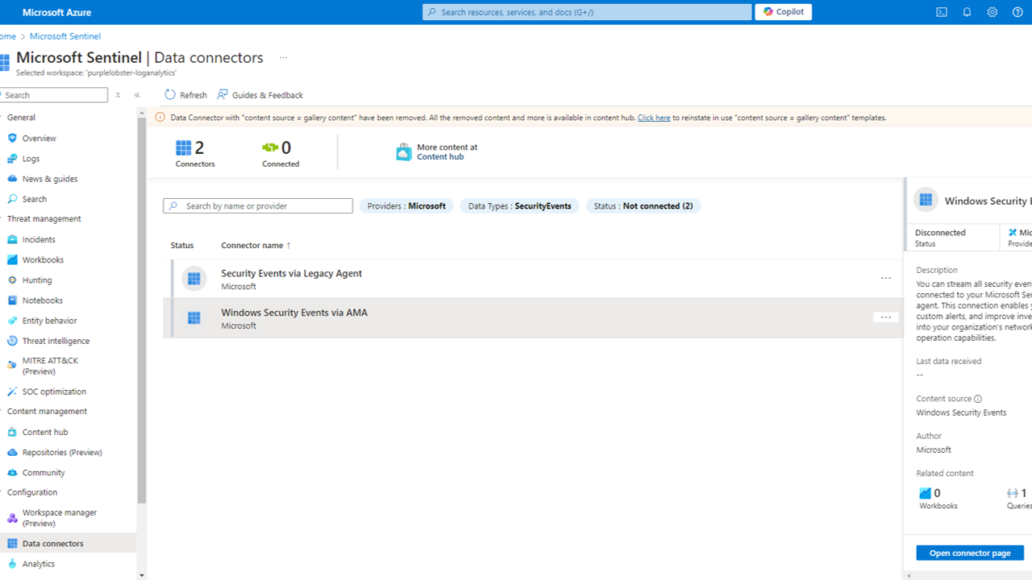Click the Azure global search box
Screen dimensions: 1032x580
point(587,12)
